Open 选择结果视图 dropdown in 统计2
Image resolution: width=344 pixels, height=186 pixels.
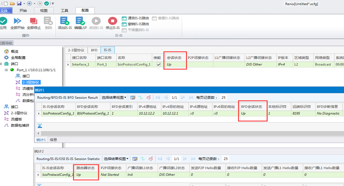(116, 159)
